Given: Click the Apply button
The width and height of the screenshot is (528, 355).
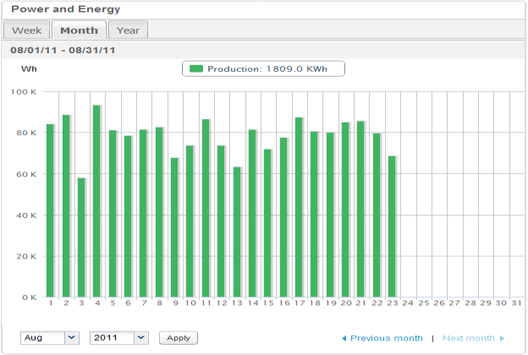Looking at the screenshot, I should [179, 338].
